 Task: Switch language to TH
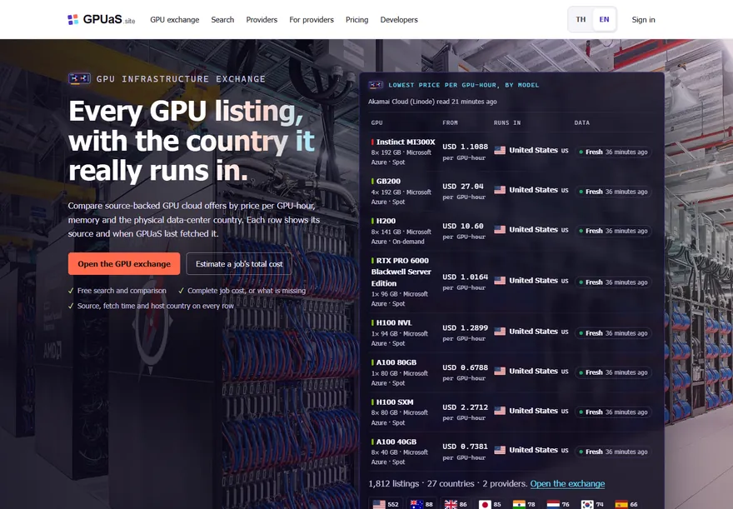point(581,20)
